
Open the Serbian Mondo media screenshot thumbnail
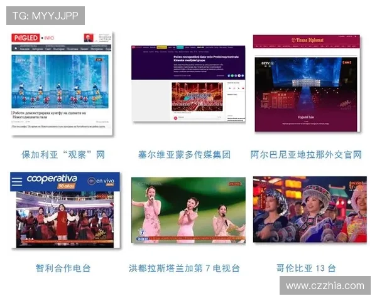(188, 84)
